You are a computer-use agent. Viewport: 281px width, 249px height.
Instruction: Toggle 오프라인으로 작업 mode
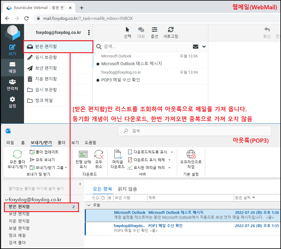pyautogui.click(x=191, y=159)
